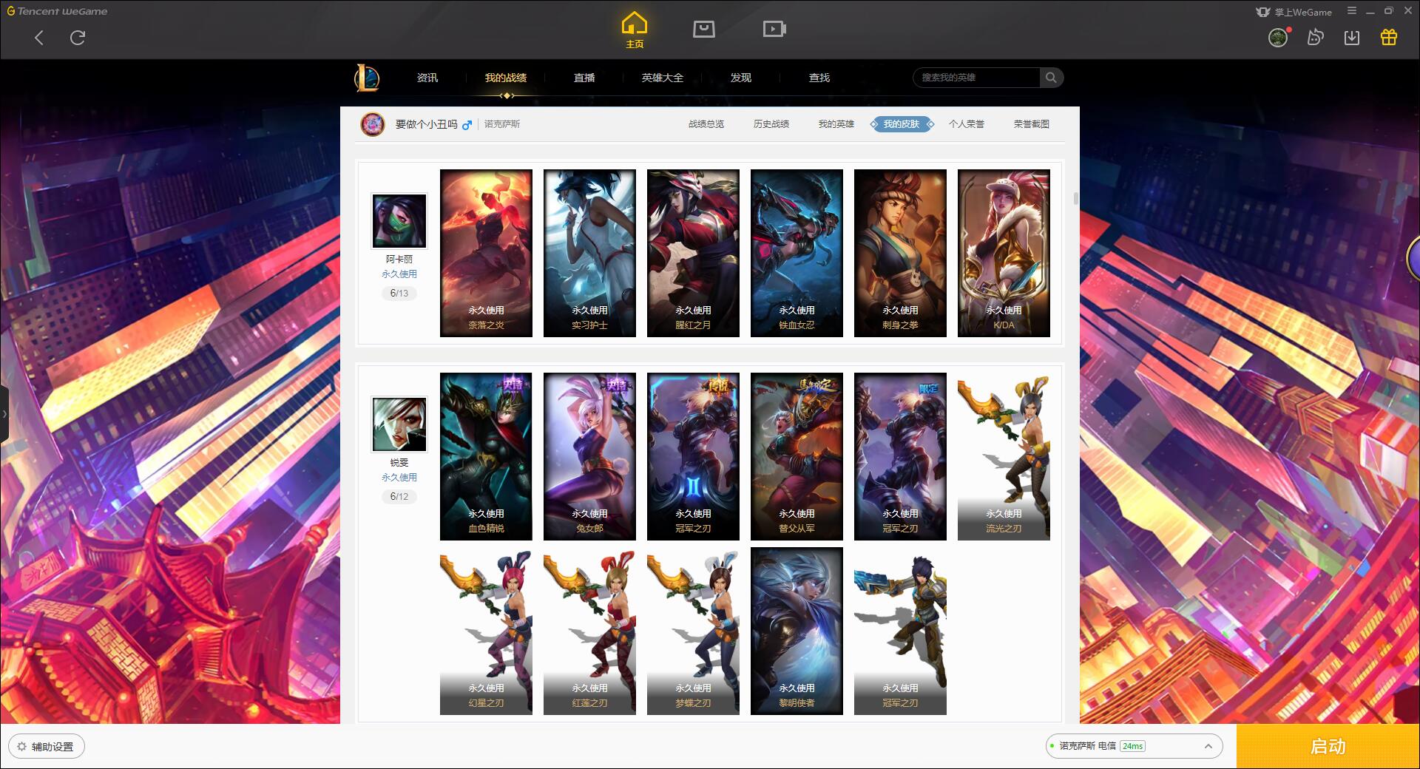1420x769 pixels.
Task: Open the 铁血女忍 Akali skin card
Action: tap(797, 253)
